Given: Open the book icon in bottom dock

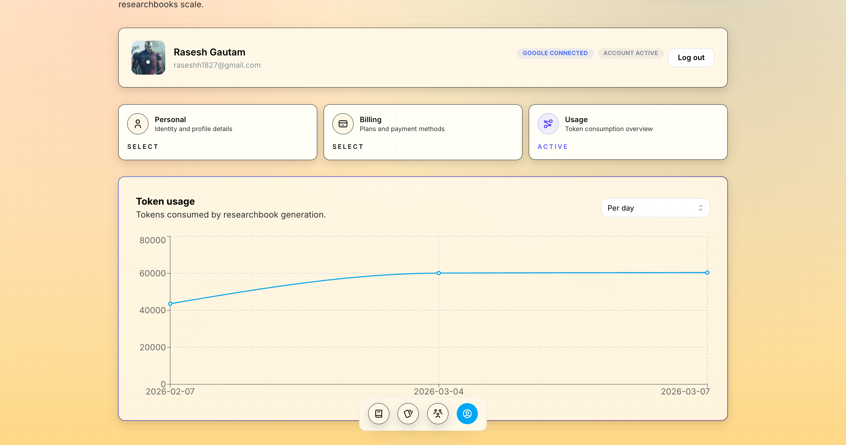Looking at the screenshot, I should tap(379, 414).
